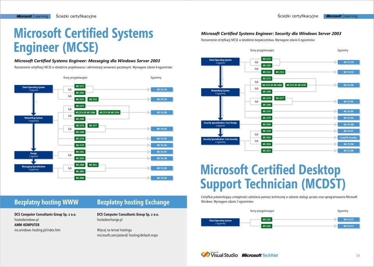The width and height of the screenshot is (374, 267).
Task: Click the MS 70-350 exam box
Action: pos(348,144)
